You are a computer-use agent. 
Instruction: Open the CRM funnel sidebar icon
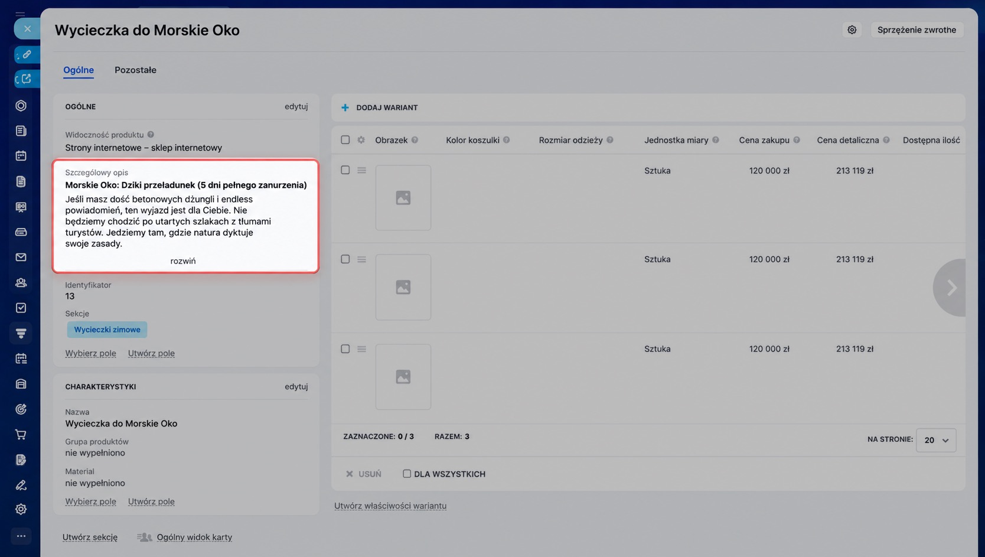[21, 333]
